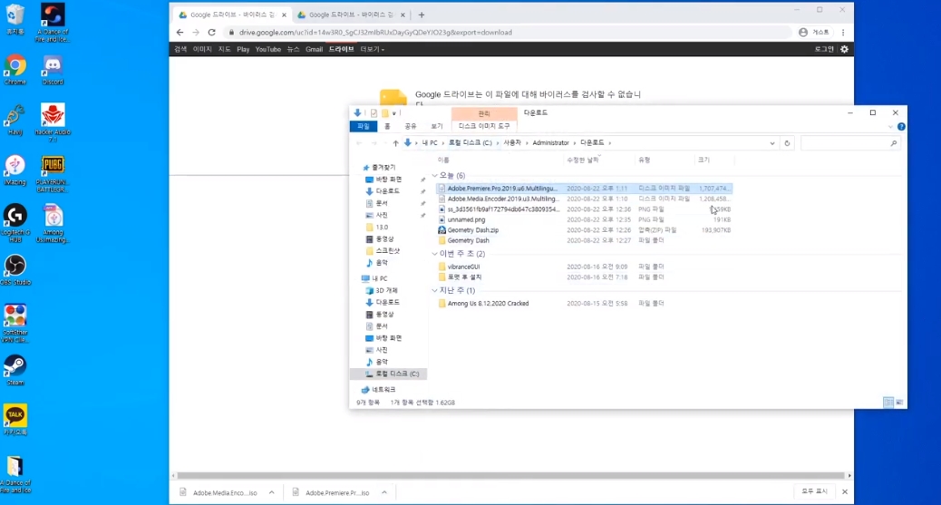Select the Among Us 8.12.2020 Cracked folder
The height and width of the screenshot is (505, 941).
tap(484, 304)
